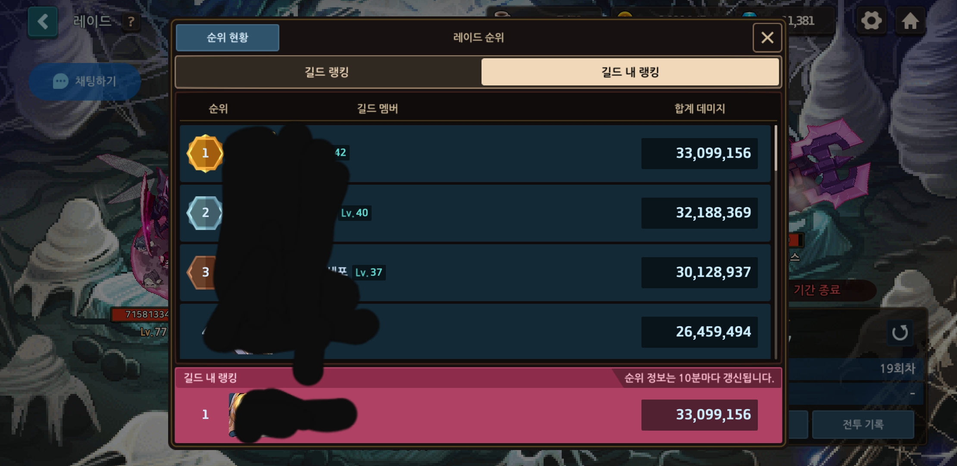
Task: Select the bronze rank 3 medal
Action: (203, 272)
